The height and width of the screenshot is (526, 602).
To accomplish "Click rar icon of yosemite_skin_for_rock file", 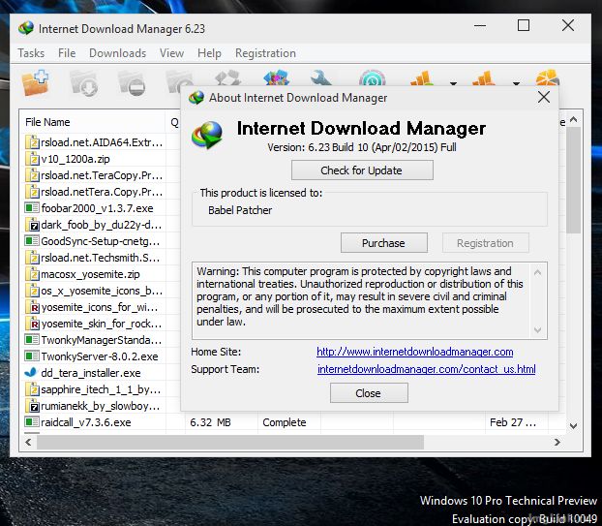I will click(32, 324).
